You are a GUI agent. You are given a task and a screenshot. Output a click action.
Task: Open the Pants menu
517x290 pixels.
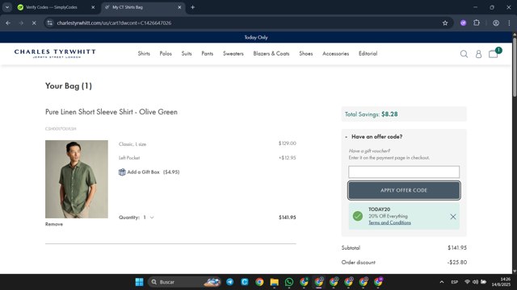pyautogui.click(x=208, y=54)
